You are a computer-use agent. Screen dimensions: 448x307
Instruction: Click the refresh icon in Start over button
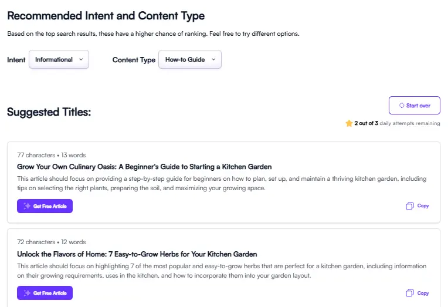402,106
